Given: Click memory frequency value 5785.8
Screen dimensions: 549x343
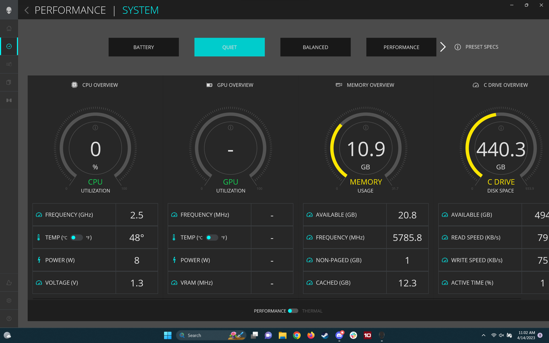Looking at the screenshot, I should (x=407, y=238).
